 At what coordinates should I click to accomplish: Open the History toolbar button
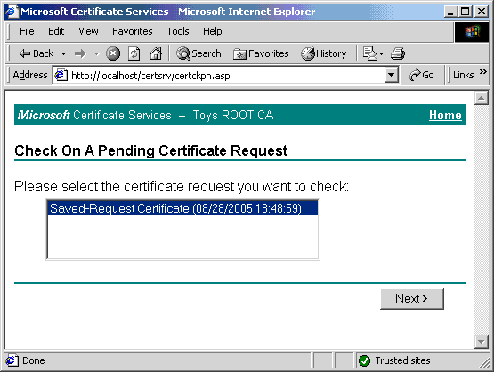tap(324, 53)
